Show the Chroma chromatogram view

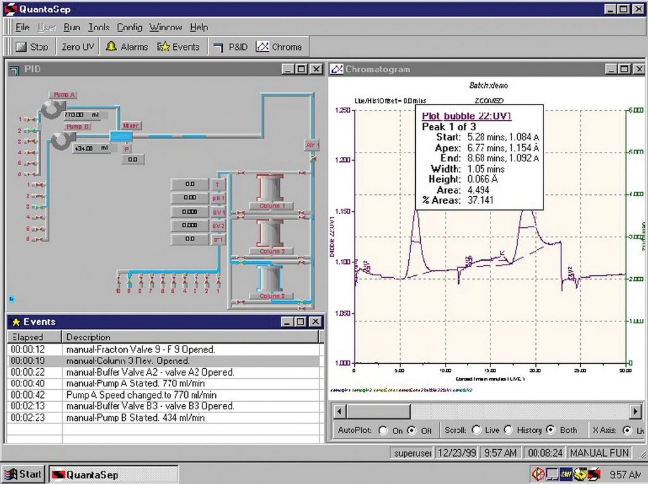click(279, 47)
